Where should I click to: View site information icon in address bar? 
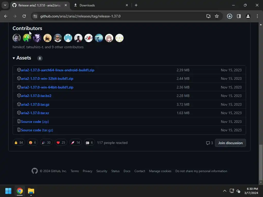(x=35, y=16)
